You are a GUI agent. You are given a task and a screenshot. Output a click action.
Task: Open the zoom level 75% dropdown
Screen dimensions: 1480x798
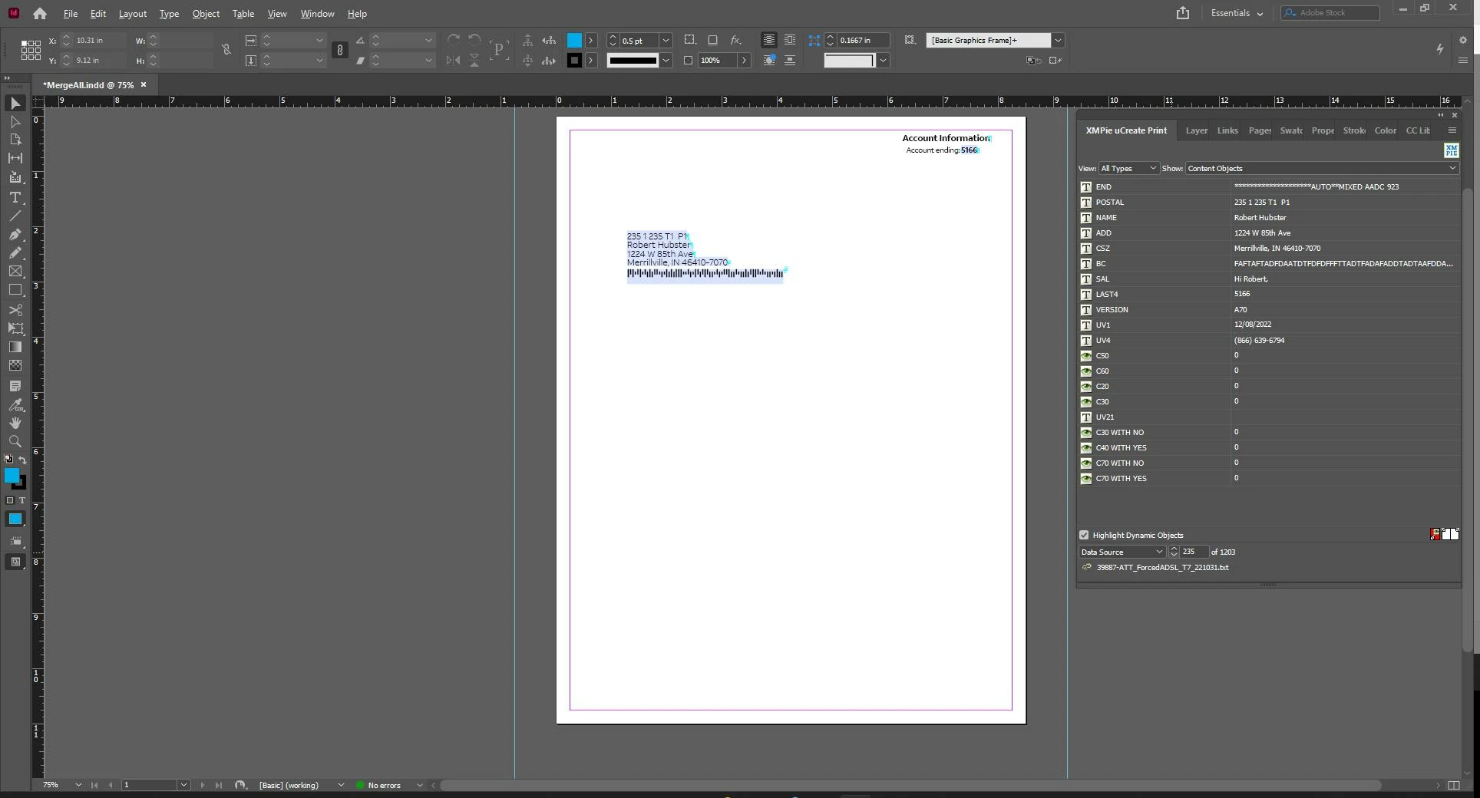[x=78, y=785]
